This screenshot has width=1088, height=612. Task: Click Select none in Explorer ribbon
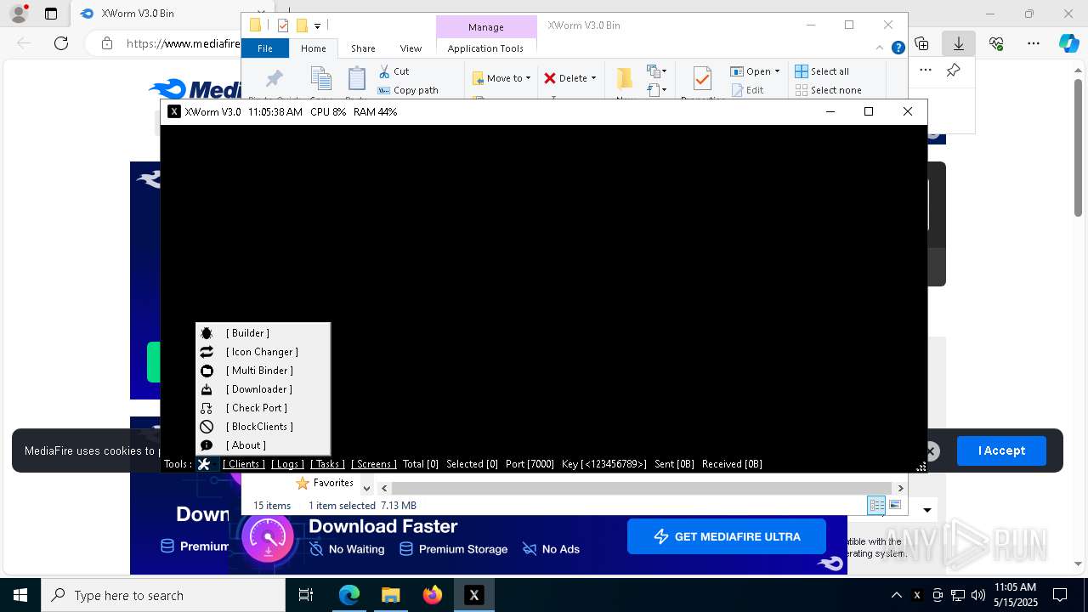(x=828, y=90)
